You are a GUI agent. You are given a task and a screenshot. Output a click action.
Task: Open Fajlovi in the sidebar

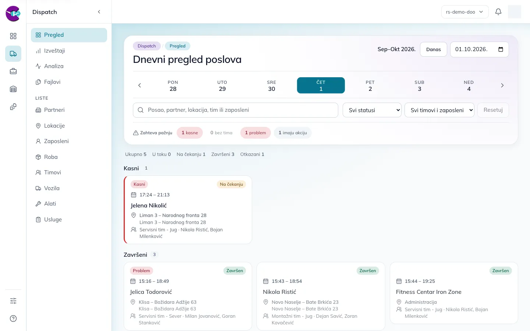pos(69,82)
